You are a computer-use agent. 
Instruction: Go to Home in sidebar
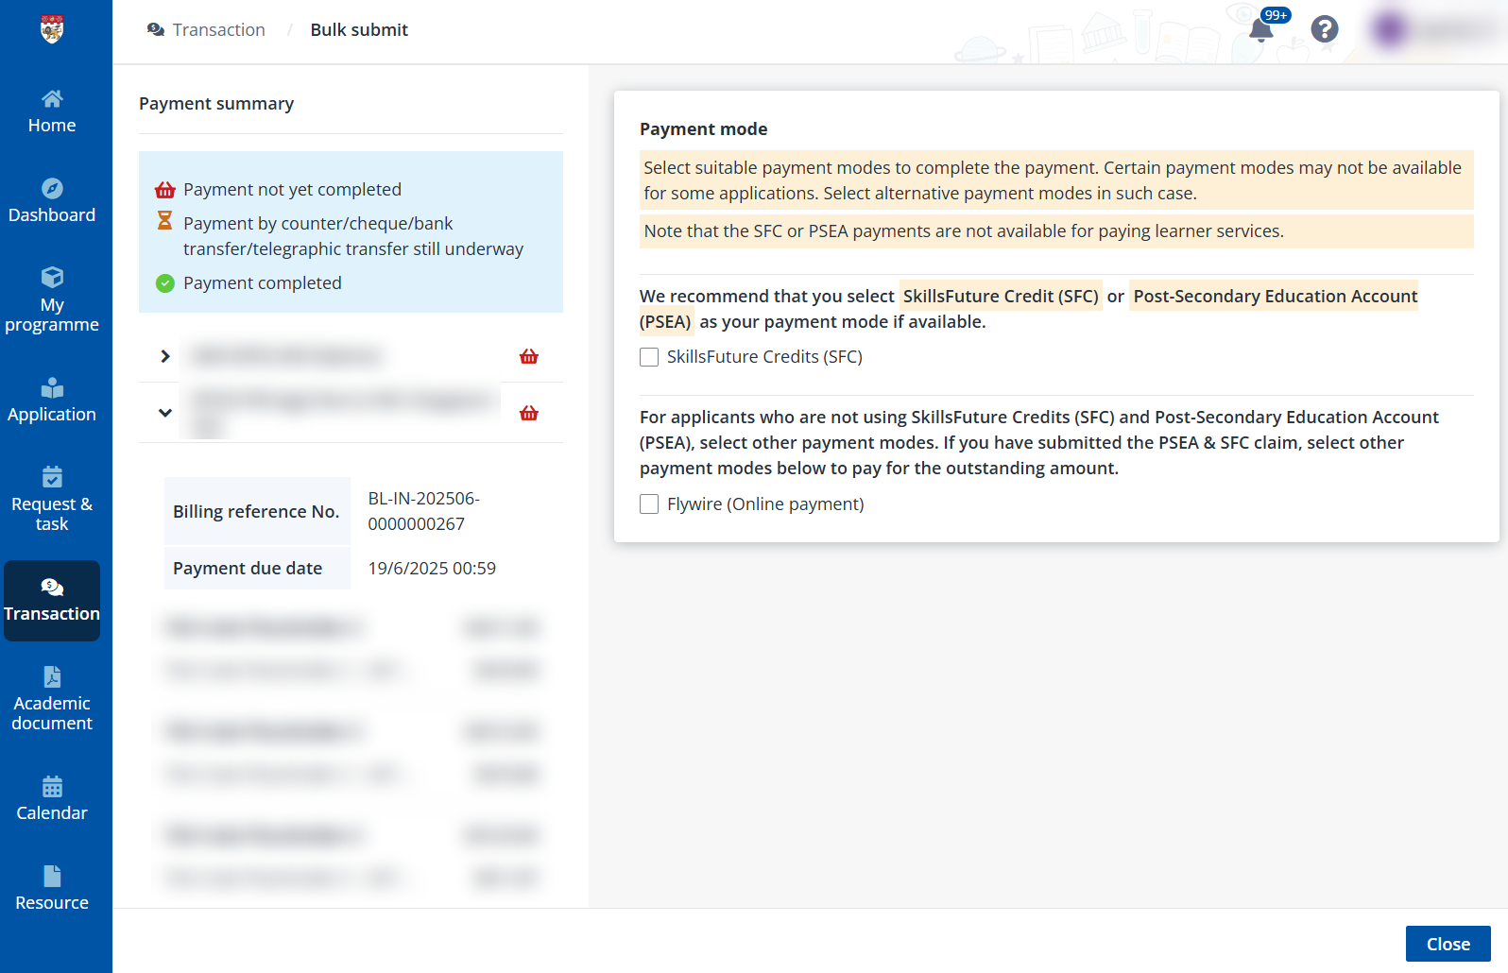tap(52, 112)
